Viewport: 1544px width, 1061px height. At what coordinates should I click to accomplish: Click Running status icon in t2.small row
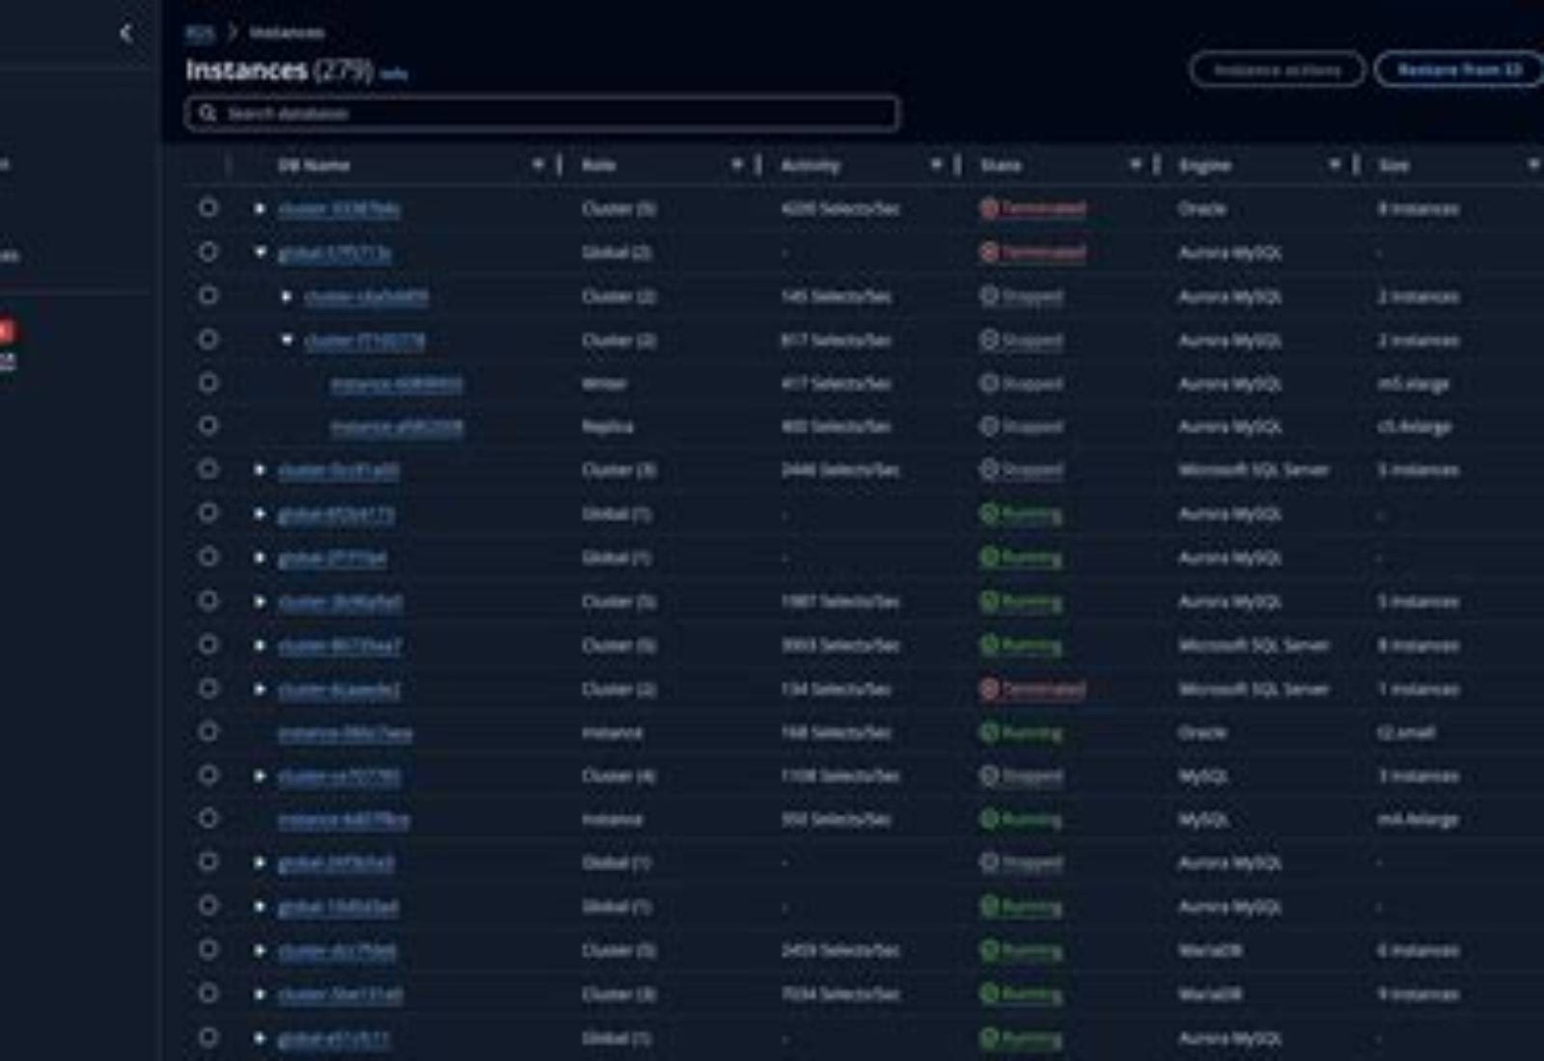989,733
